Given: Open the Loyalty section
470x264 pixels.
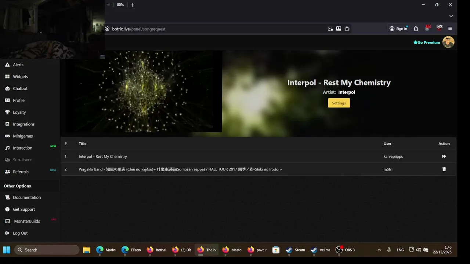Looking at the screenshot, I should coord(19,112).
